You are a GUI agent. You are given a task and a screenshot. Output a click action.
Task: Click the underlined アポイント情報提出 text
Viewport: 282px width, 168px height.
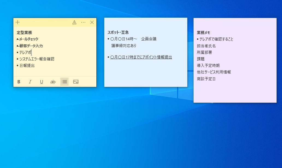point(141,57)
